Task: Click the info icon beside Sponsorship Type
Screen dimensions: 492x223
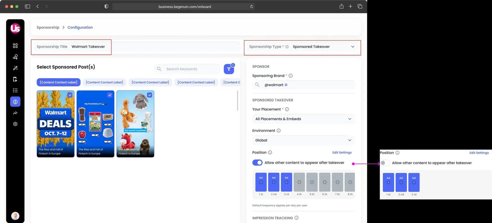Action: click(x=287, y=47)
